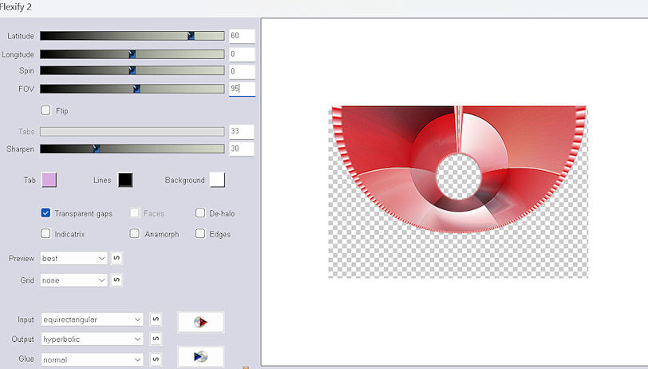
Task: Click the FOV field showing 95
Action: pyautogui.click(x=242, y=89)
